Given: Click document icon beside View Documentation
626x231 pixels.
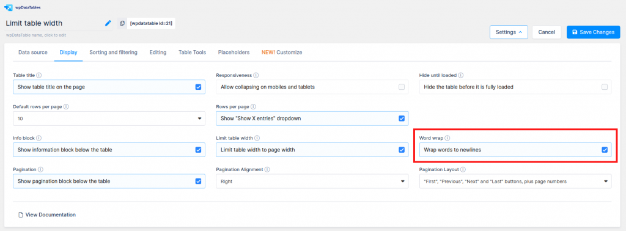Looking at the screenshot, I should tap(21, 215).
